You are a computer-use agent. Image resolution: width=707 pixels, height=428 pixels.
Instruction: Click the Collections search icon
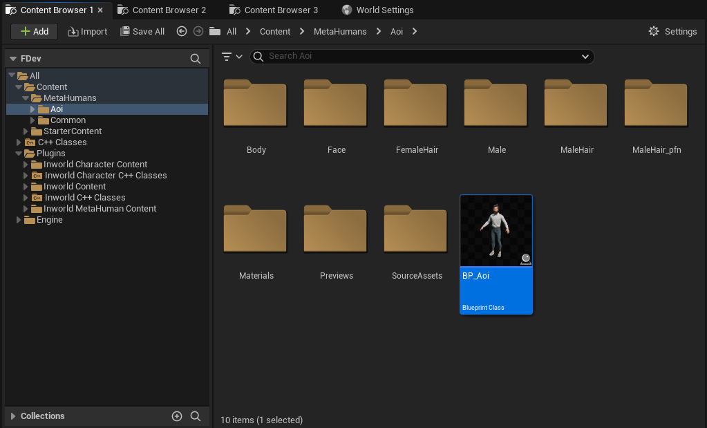point(196,416)
